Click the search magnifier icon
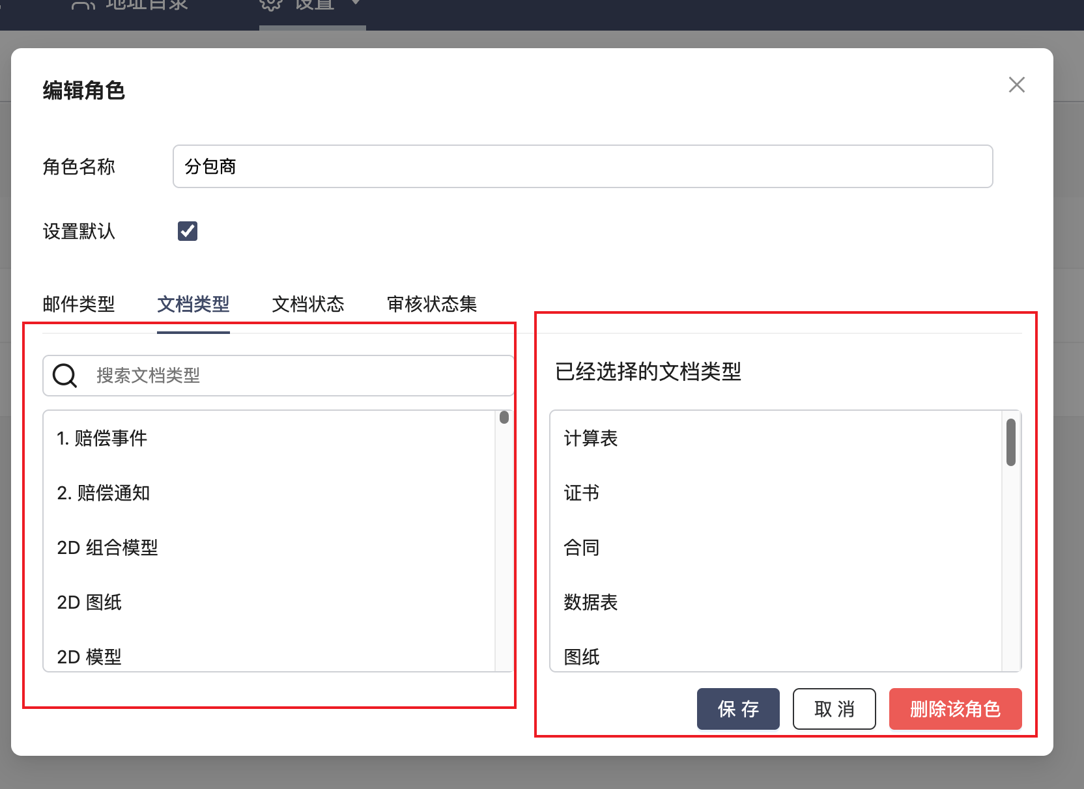The image size is (1084, 789). [64, 376]
